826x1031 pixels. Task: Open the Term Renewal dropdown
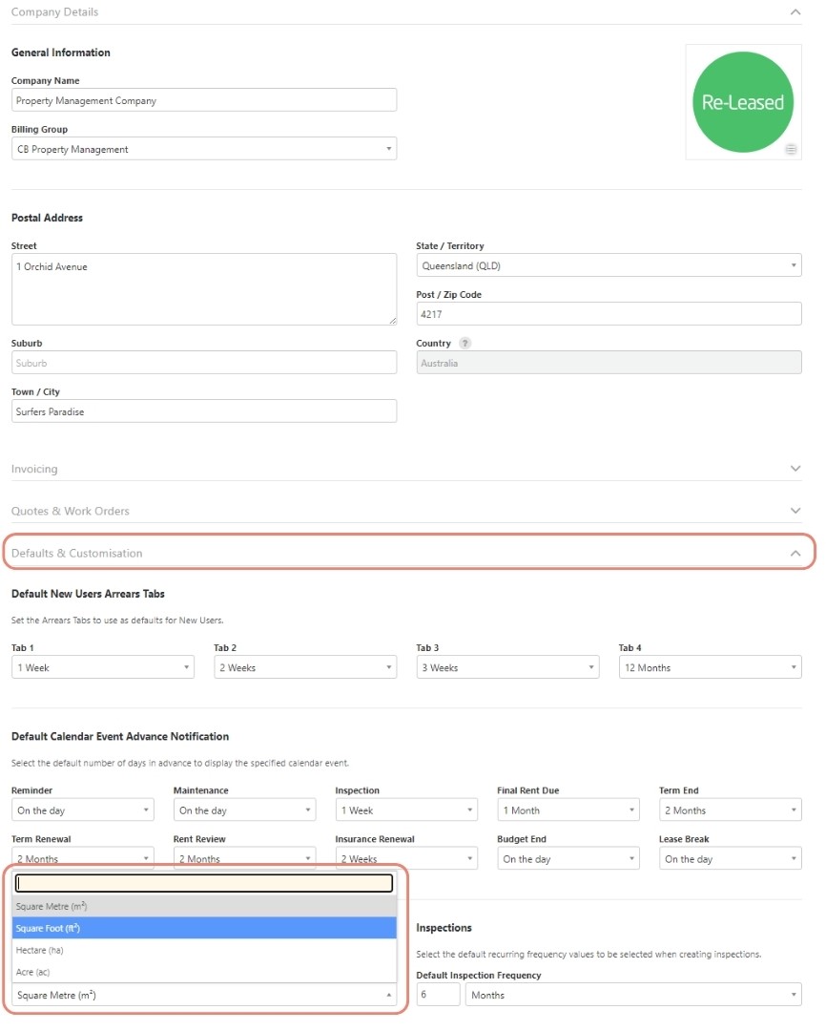(x=82, y=857)
